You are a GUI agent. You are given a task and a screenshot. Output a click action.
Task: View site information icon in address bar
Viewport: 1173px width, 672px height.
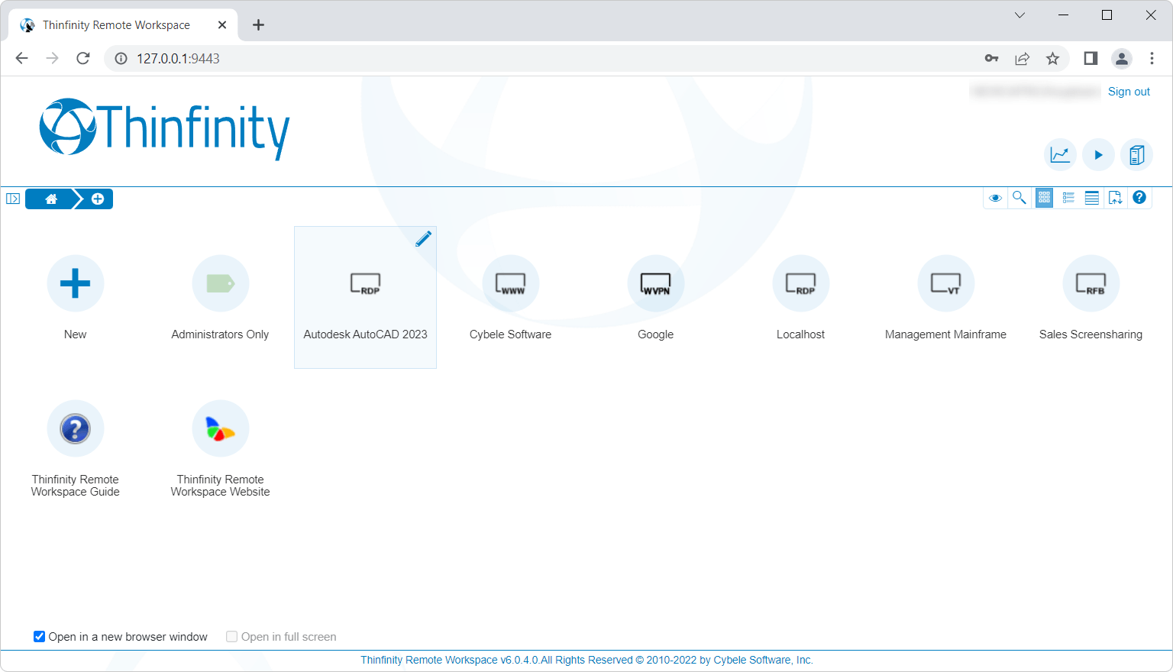coord(121,58)
